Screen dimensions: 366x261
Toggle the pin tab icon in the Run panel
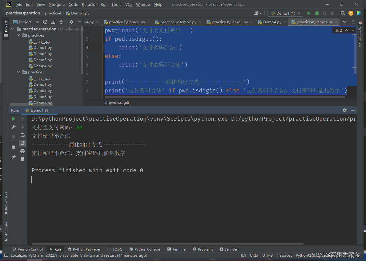pos(14,158)
